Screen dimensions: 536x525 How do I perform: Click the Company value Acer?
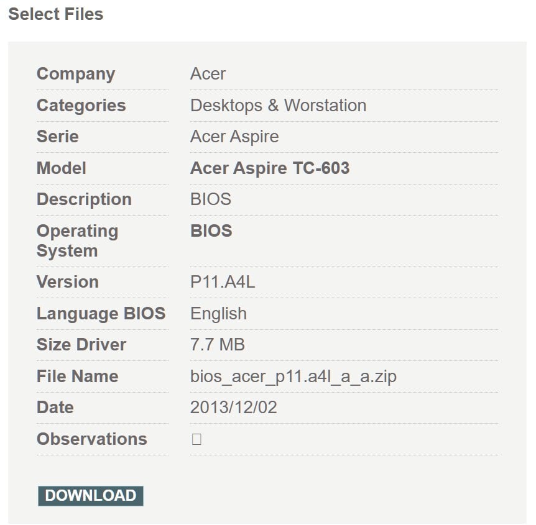208,74
